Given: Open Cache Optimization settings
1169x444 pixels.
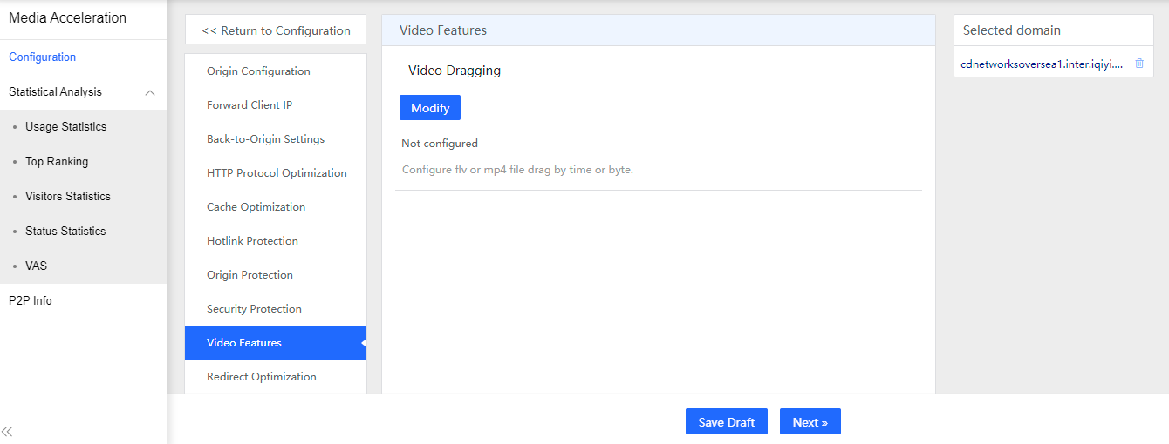Looking at the screenshot, I should tap(256, 207).
